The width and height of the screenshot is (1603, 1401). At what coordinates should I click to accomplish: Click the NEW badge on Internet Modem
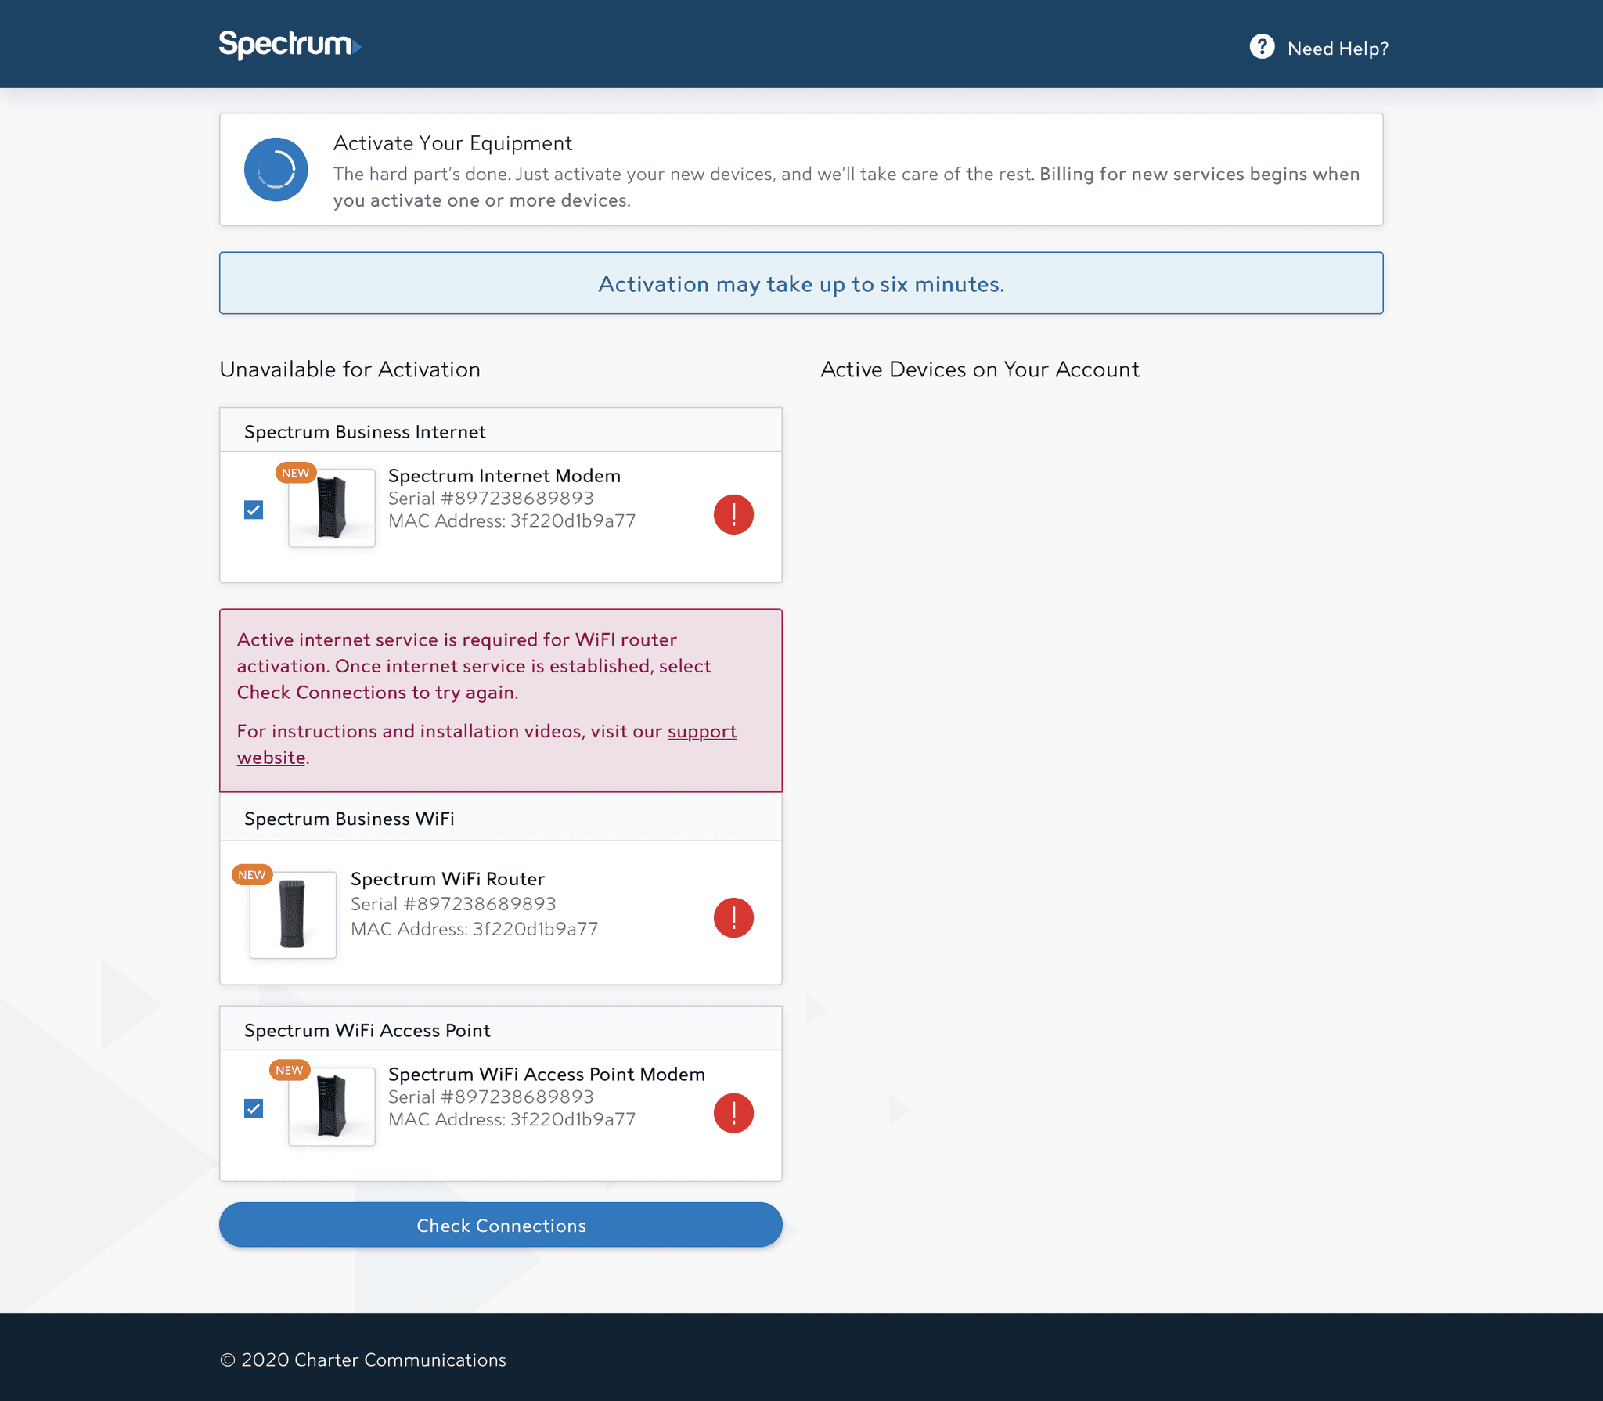(x=295, y=473)
